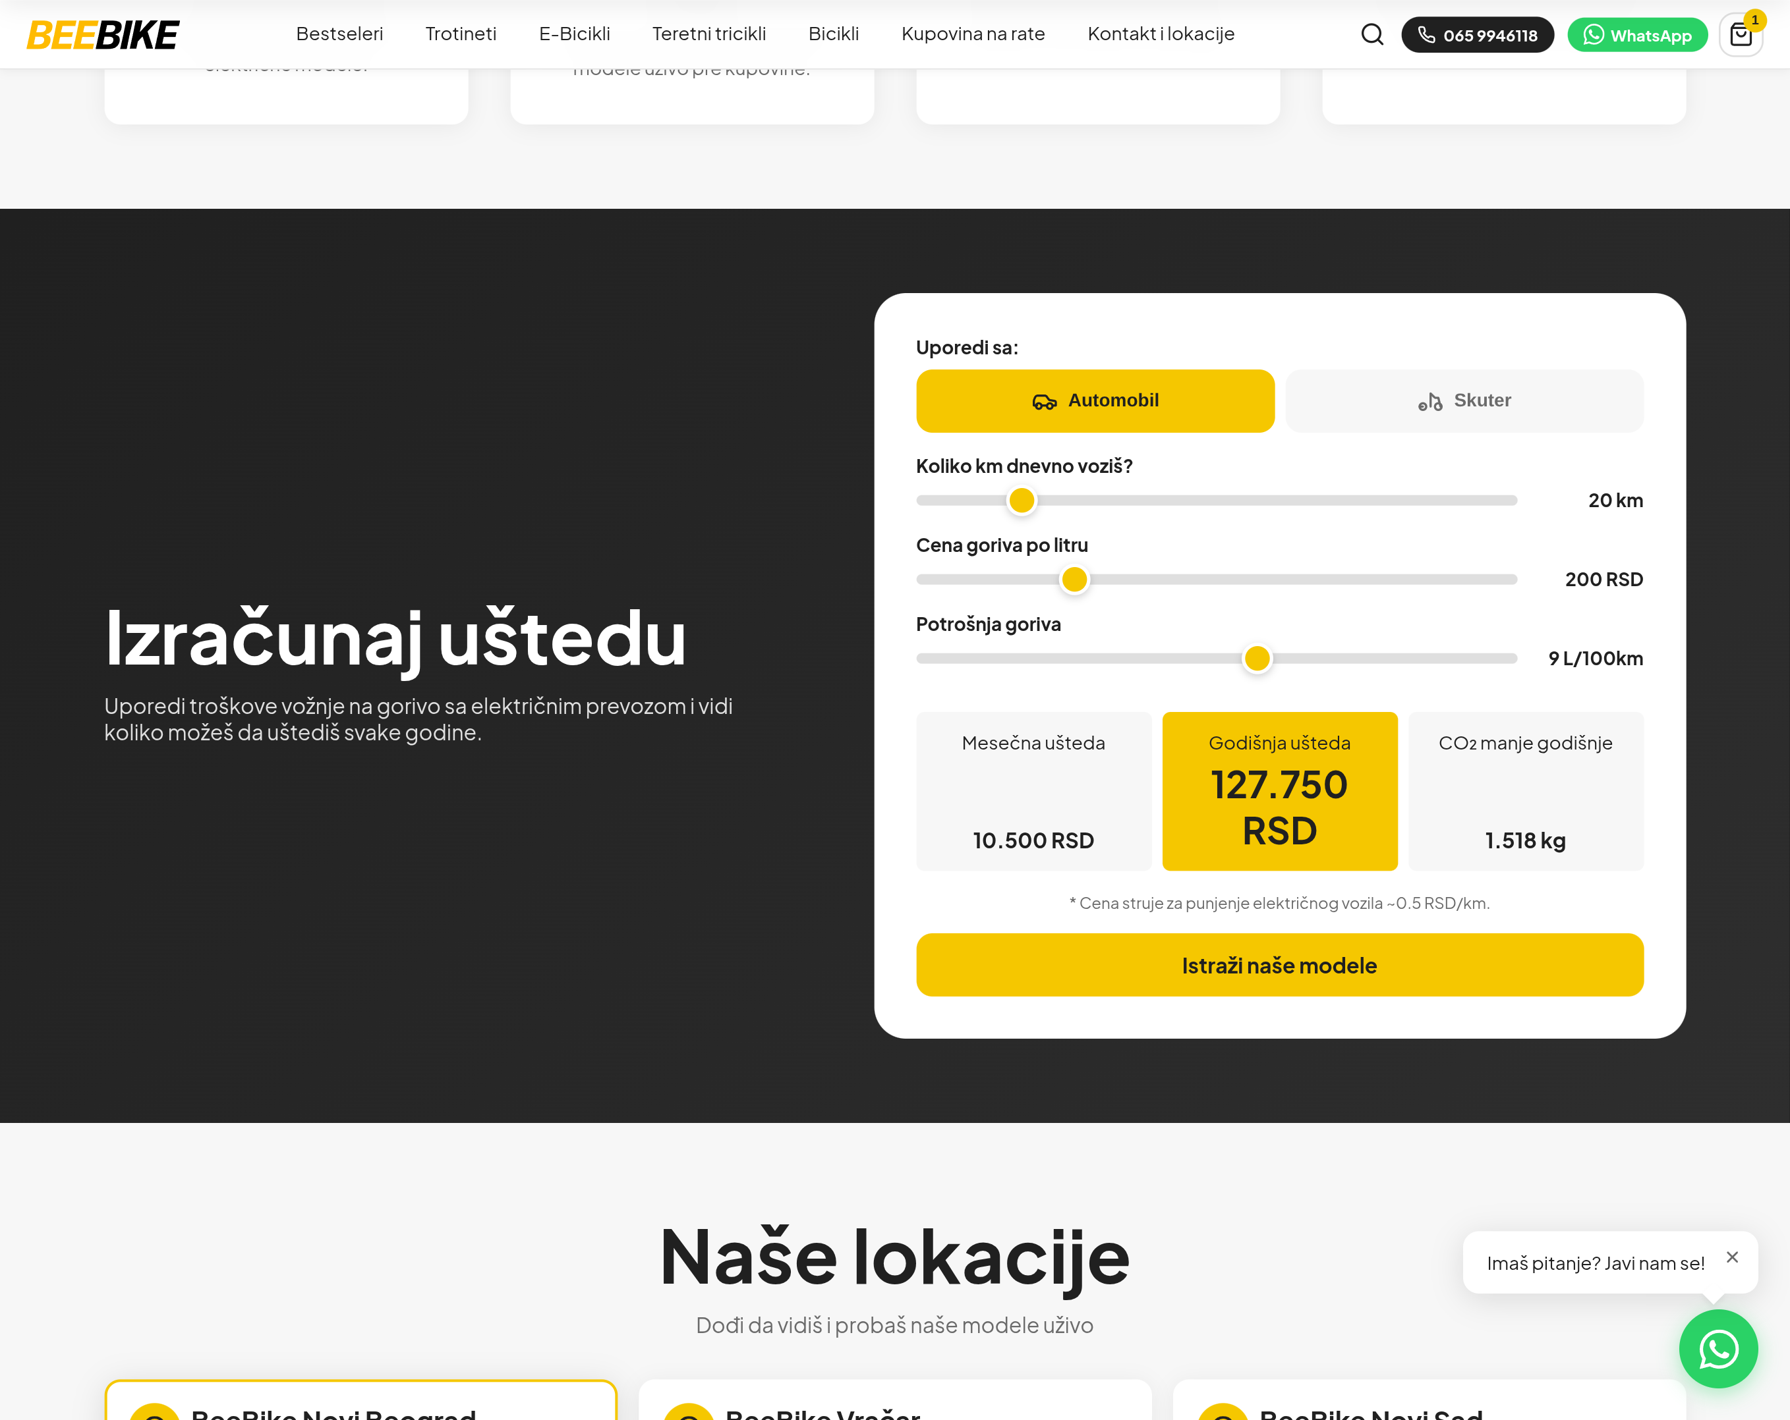Open E-Bicikli menu item
This screenshot has height=1420, width=1790.
(575, 34)
